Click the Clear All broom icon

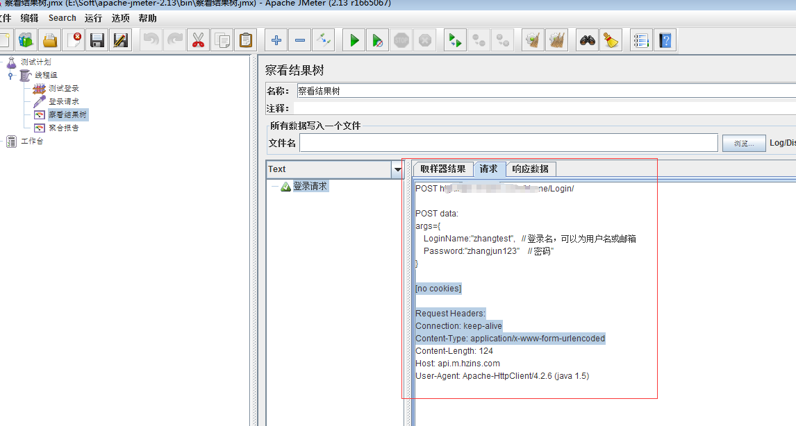pos(611,40)
